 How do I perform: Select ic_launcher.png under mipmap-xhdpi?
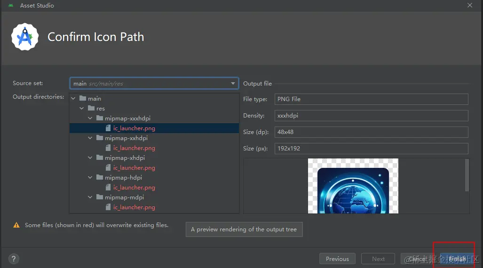[x=134, y=167]
